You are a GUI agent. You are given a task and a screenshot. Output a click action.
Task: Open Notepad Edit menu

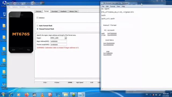tap(107, 6)
